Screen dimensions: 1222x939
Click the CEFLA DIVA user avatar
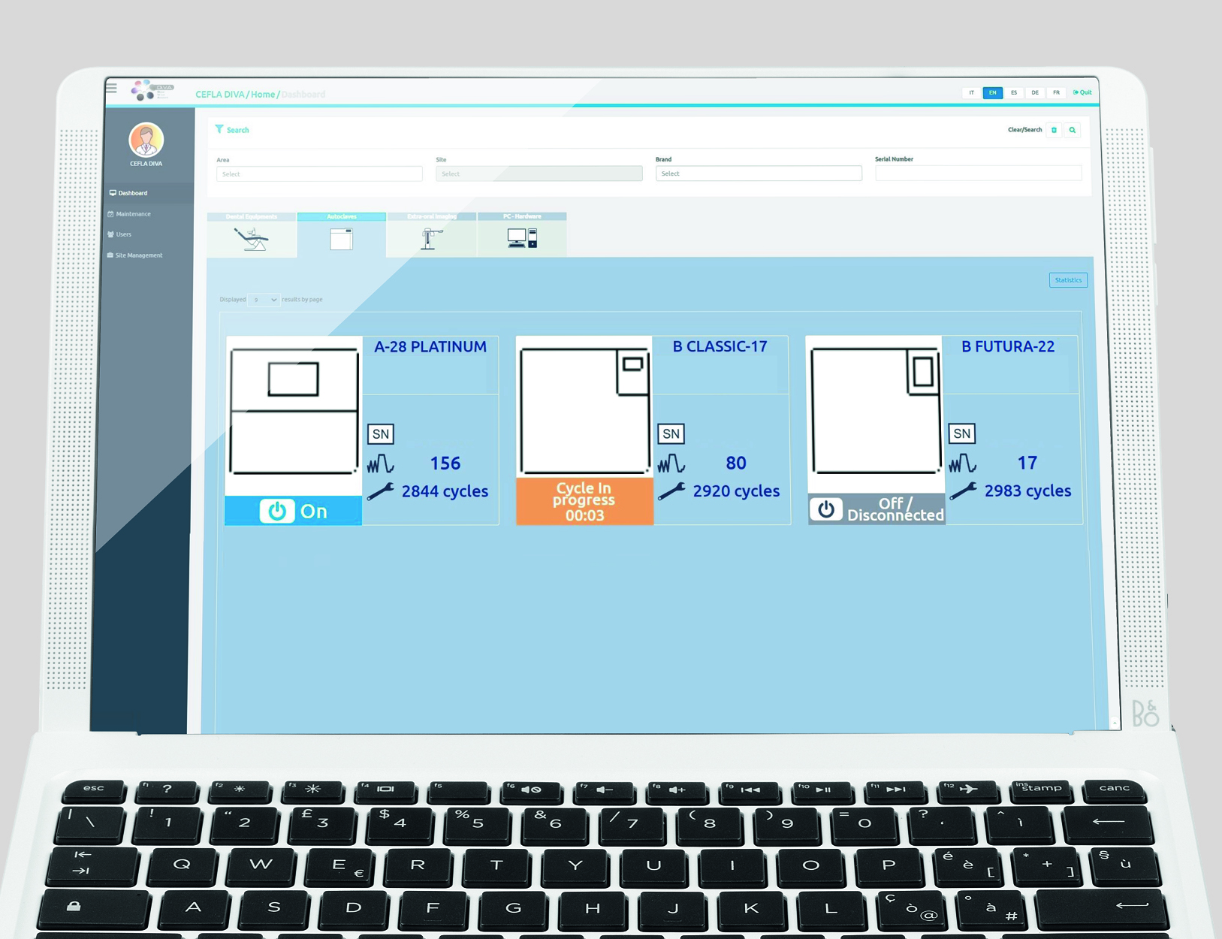[146, 140]
